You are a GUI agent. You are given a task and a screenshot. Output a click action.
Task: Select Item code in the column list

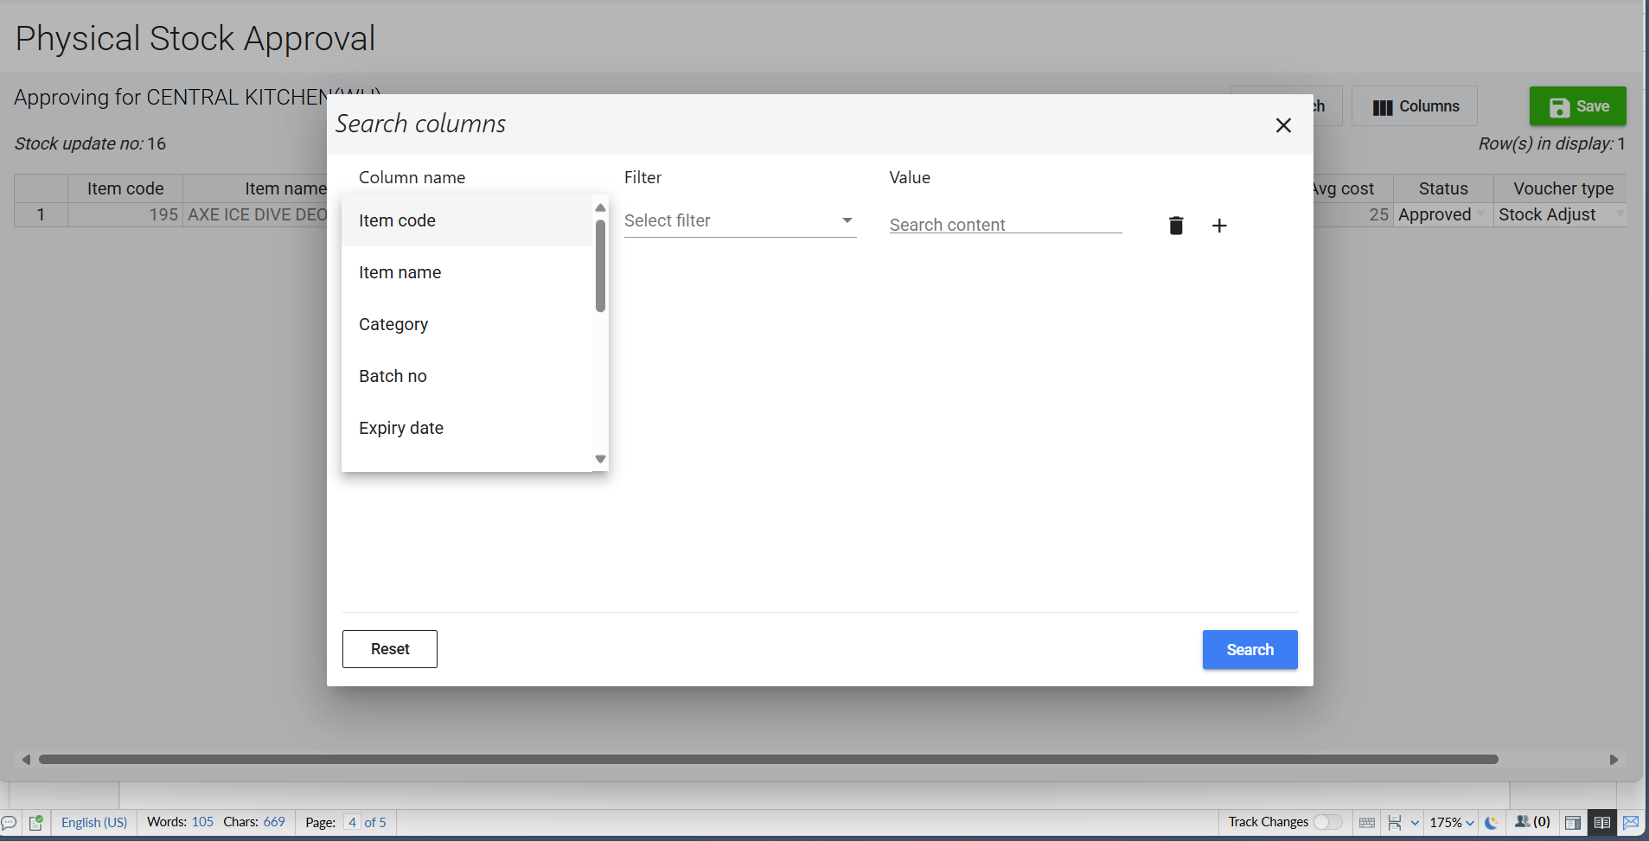467,220
